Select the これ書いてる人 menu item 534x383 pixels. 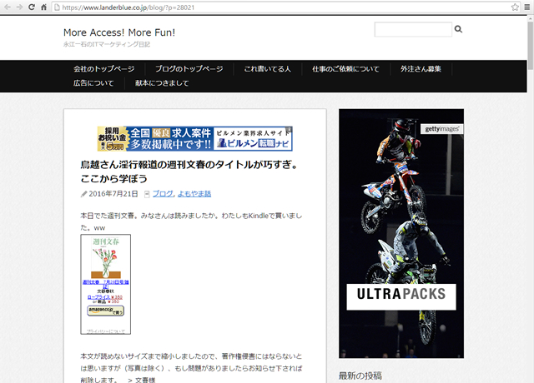point(267,68)
